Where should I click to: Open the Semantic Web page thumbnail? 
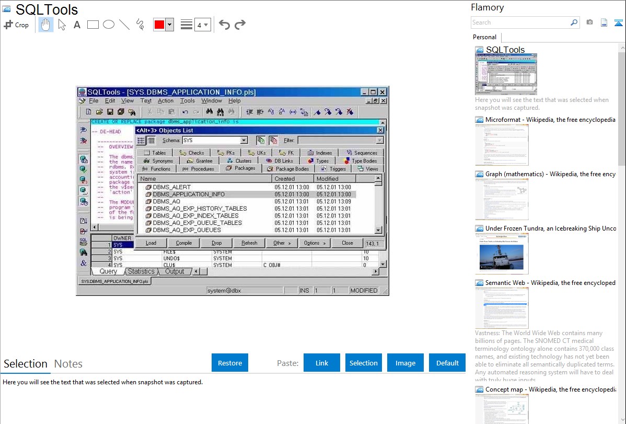(x=502, y=308)
